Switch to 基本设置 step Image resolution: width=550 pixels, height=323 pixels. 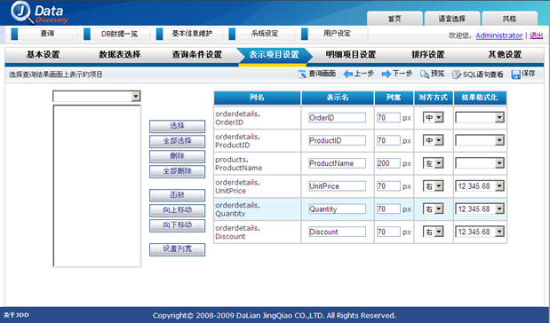(x=44, y=55)
